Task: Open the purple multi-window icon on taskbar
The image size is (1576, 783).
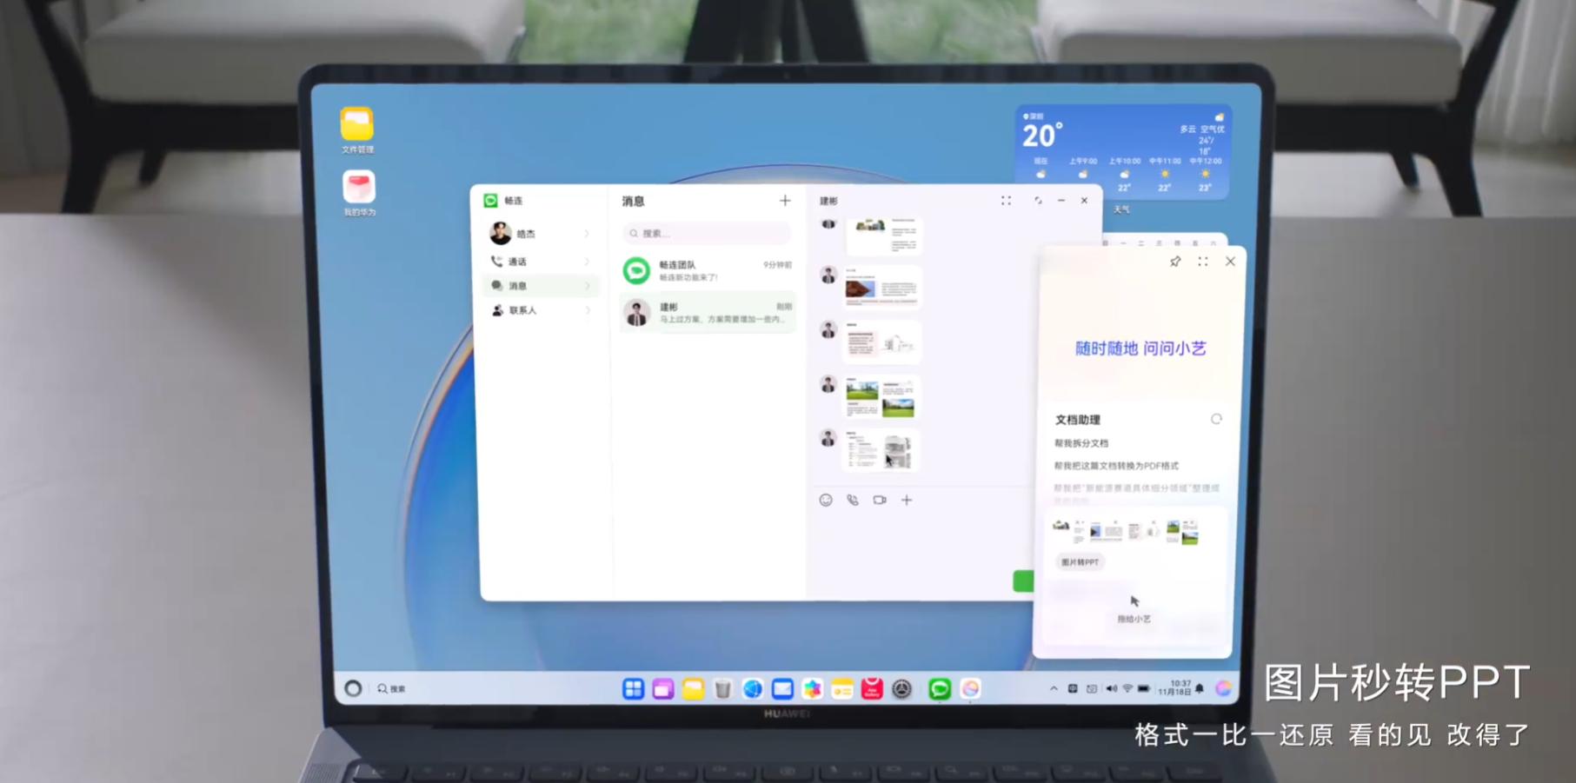Action: [x=663, y=689]
